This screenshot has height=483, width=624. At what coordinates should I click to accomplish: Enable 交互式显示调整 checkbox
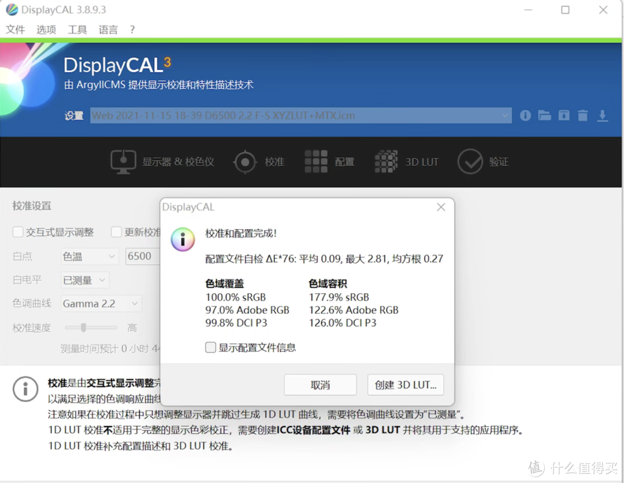click(x=18, y=232)
